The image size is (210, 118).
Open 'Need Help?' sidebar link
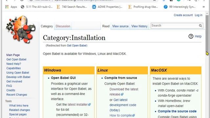coord(14,64)
